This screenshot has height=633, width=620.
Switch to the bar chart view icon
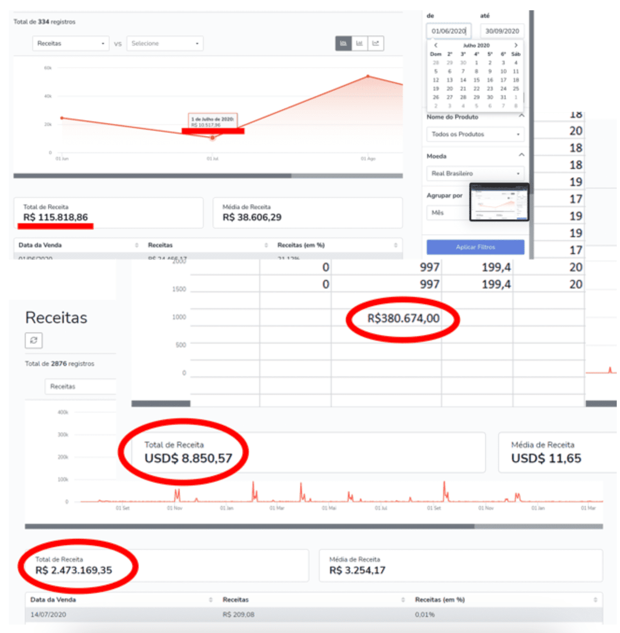tap(359, 43)
